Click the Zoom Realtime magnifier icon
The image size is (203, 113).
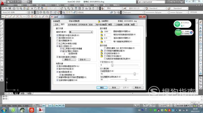[x=65, y=8]
